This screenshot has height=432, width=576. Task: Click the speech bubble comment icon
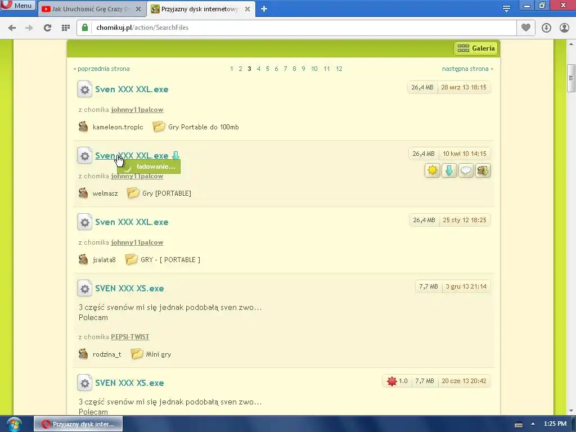466,170
